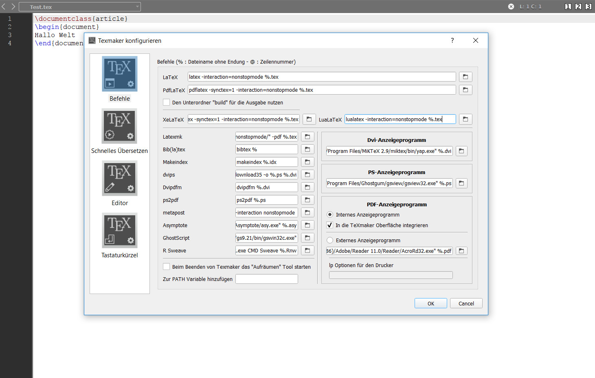Screen dimensions: 595x378
Task: Browse for the Bib(la)tex executable
Action: point(307,149)
